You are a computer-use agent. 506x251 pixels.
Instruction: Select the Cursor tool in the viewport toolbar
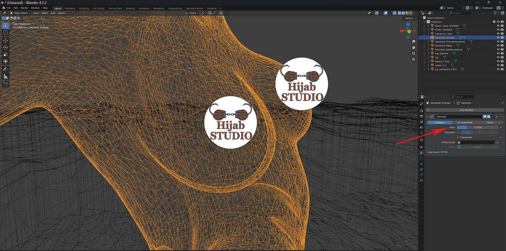(6, 33)
